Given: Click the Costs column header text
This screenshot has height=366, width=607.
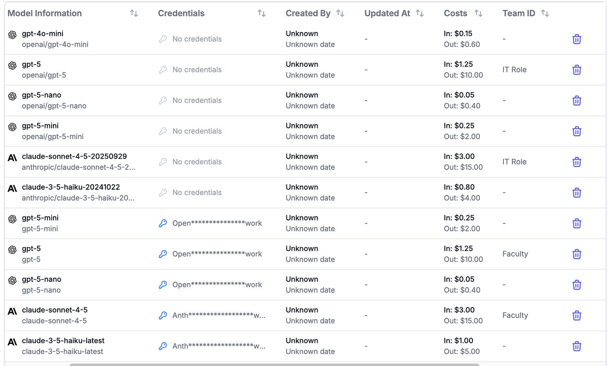Looking at the screenshot, I should pyautogui.click(x=456, y=13).
